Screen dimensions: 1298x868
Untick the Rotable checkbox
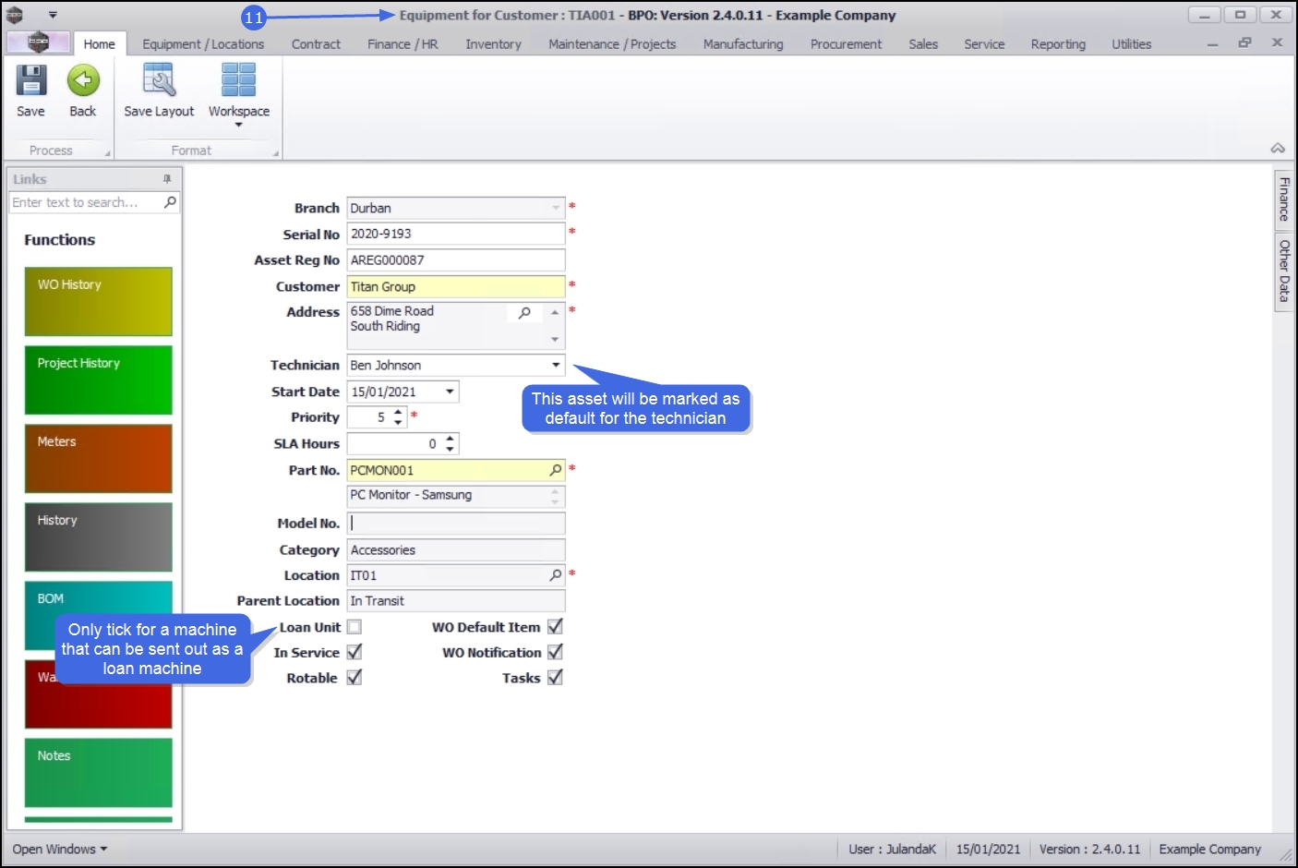[355, 678]
